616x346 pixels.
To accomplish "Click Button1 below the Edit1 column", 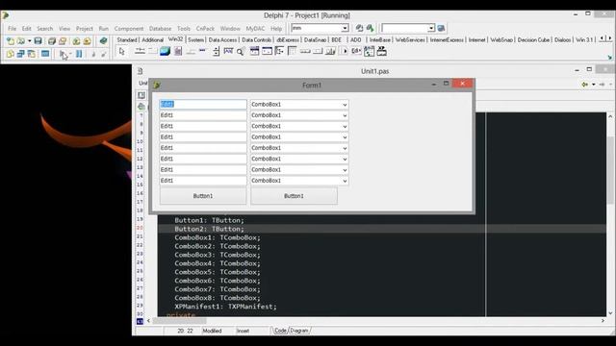I will point(203,196).
